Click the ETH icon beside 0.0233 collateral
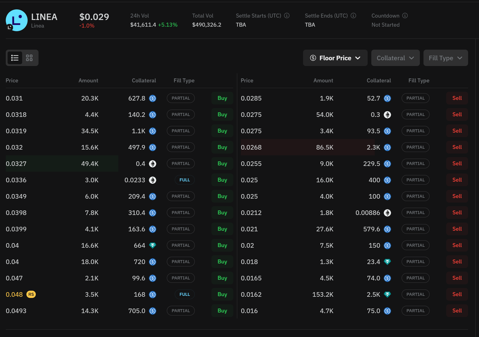The image size is (479, 337). 153,180
